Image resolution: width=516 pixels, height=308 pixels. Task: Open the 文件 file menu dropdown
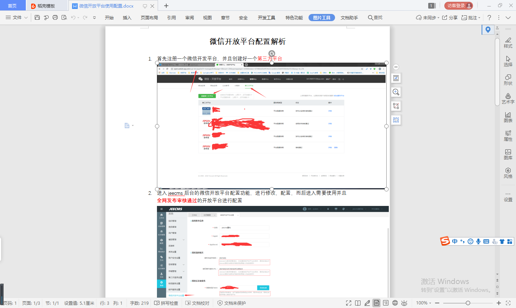click(17, 18)
